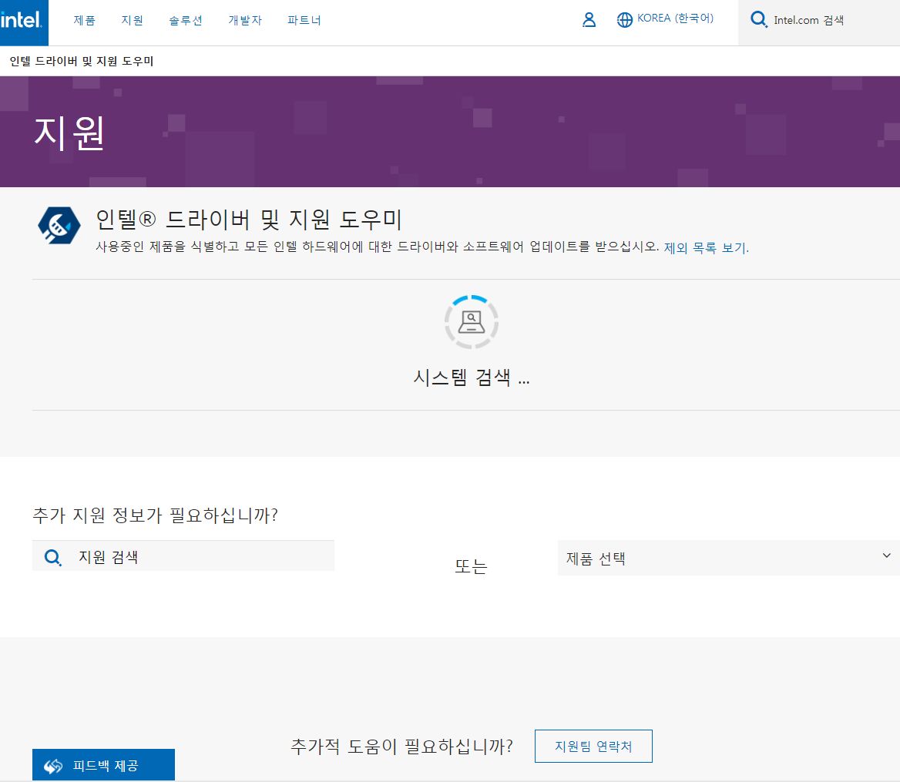This screenshot has width=900, height=782.
Task: Click the Intel.com search magnifier icon
Action: point(759,20)
